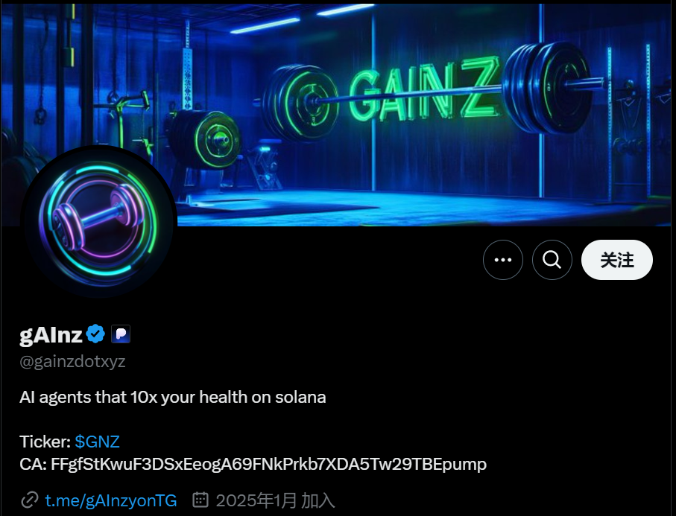The height and width of the screenshot is (516, 676).
Task: Open the $GNZ cashtag link
Action: coord(97,442)
